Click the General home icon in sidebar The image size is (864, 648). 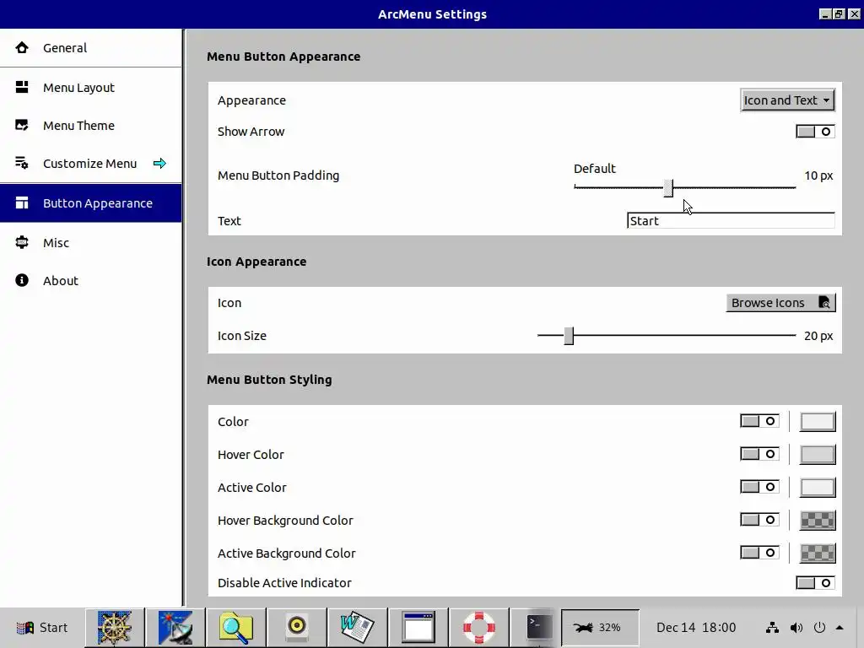[x=21, y=48]
